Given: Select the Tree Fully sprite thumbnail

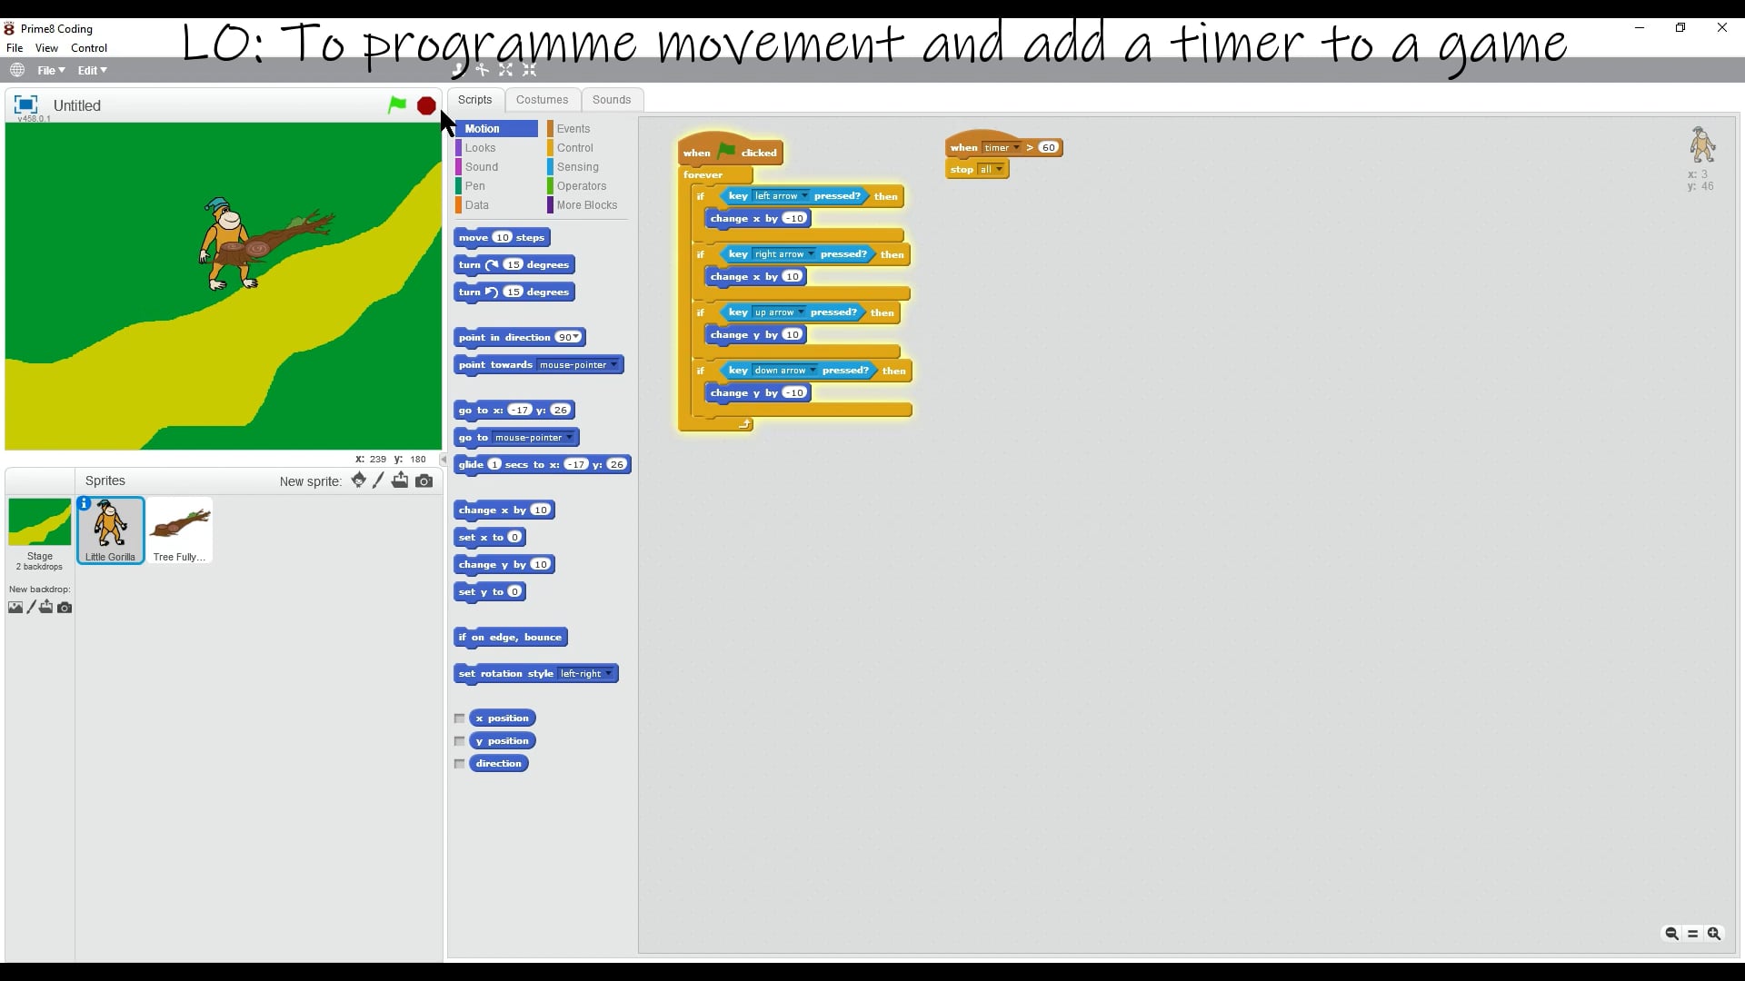Looking at the screenshot, I should (x=180, y=530).
